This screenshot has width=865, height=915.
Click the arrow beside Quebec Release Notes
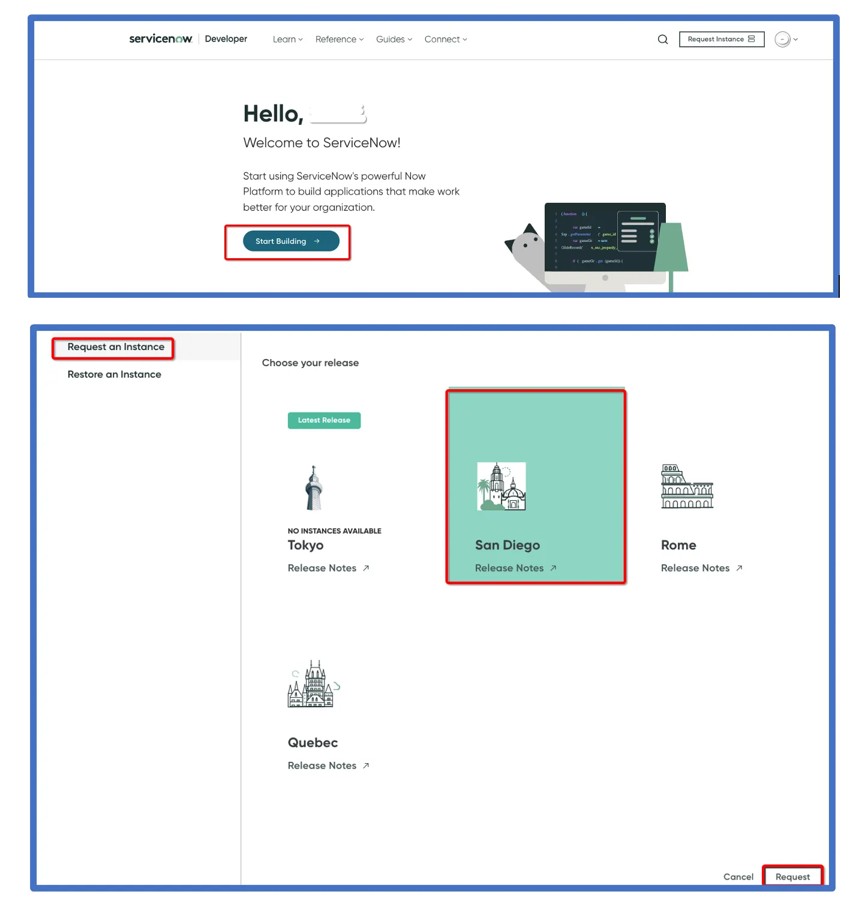pyautogui.click(x=366, y=766)
